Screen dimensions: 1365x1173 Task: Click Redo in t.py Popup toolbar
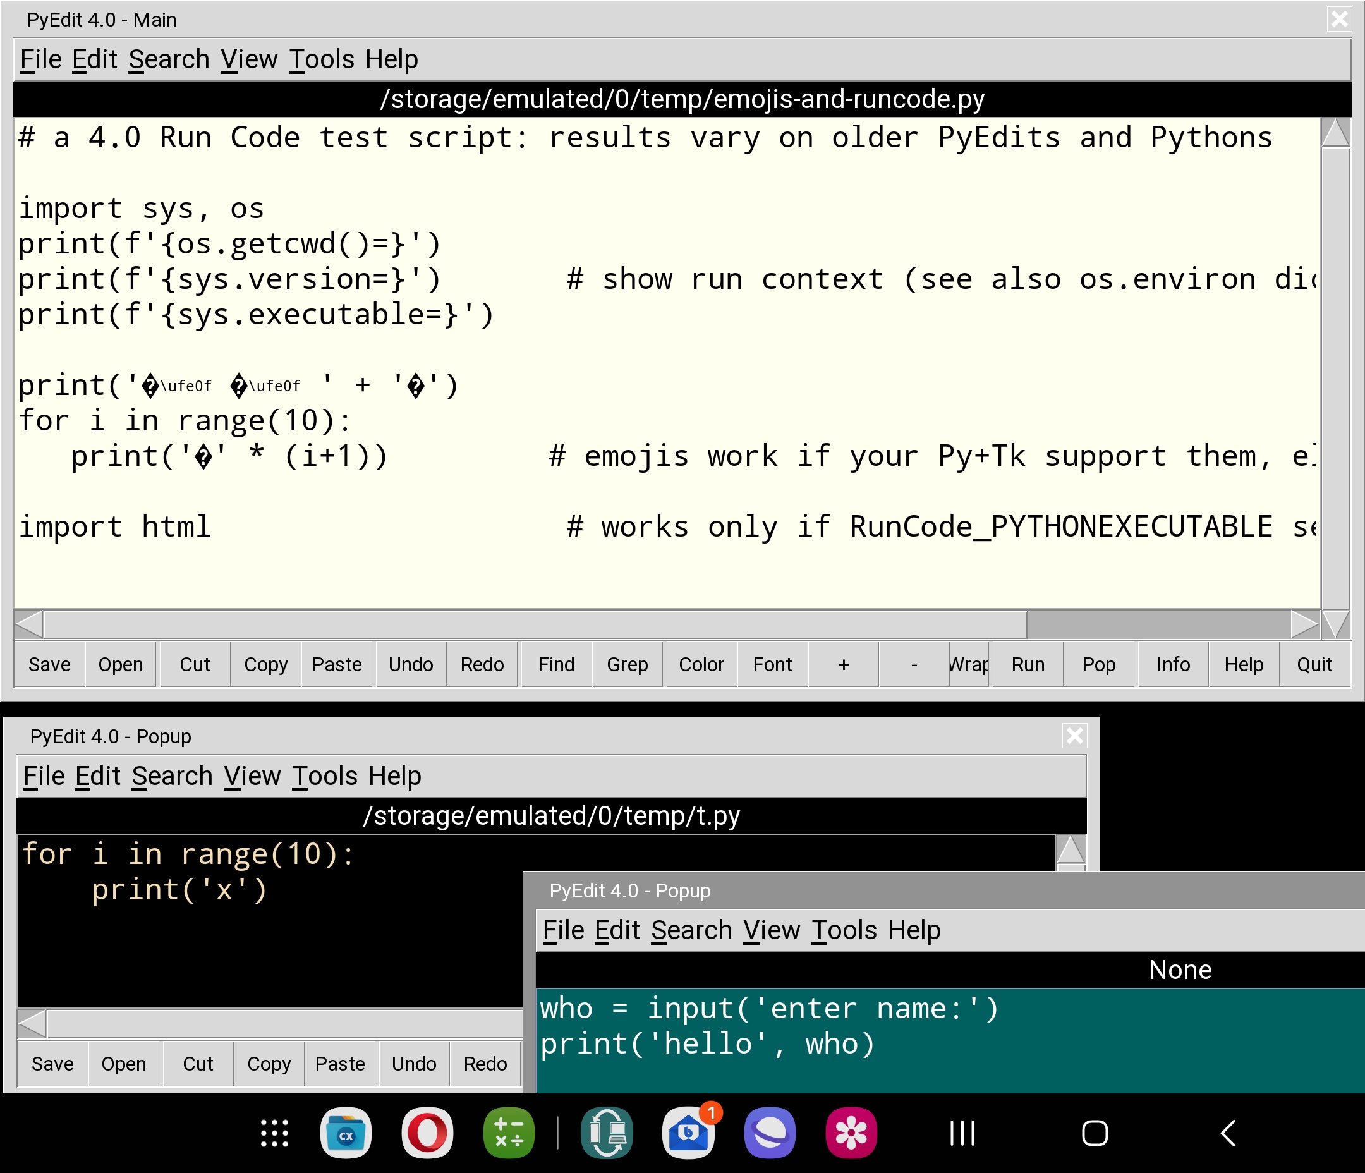click(x=485, y=1064)
